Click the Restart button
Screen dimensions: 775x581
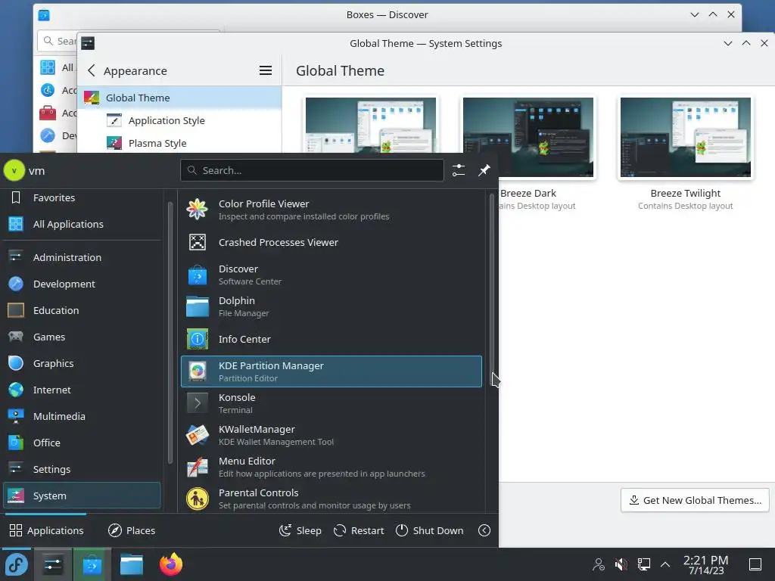tap(359, 530)
